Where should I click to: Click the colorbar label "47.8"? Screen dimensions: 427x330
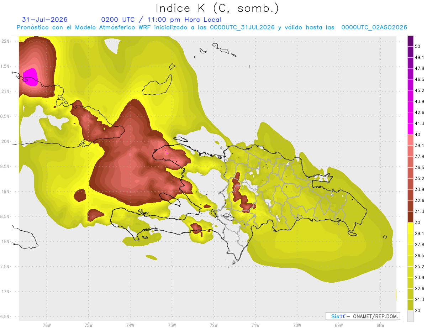420,68
